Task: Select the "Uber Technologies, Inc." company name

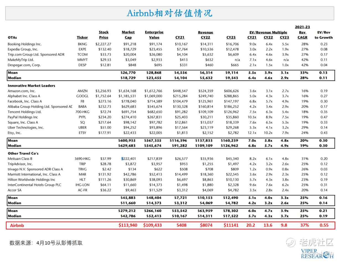Action: [26, 128]
